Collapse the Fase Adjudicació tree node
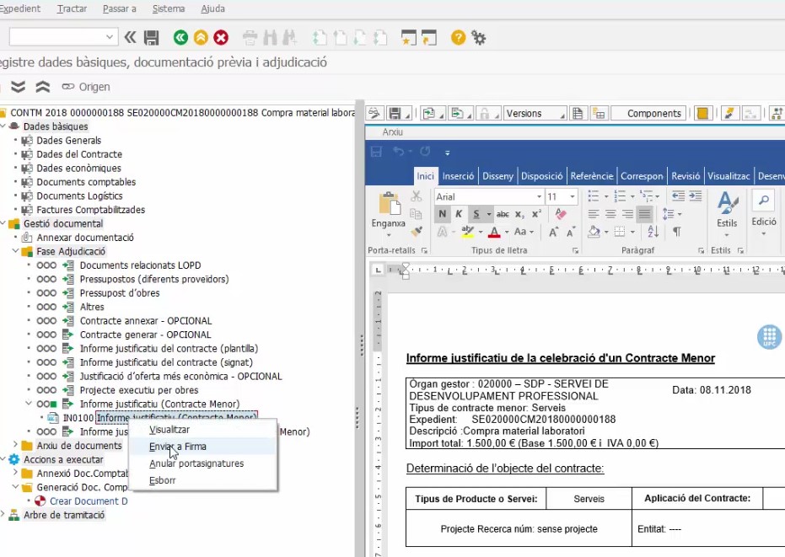The image size is (785, 557). click(x=15, y=252)
